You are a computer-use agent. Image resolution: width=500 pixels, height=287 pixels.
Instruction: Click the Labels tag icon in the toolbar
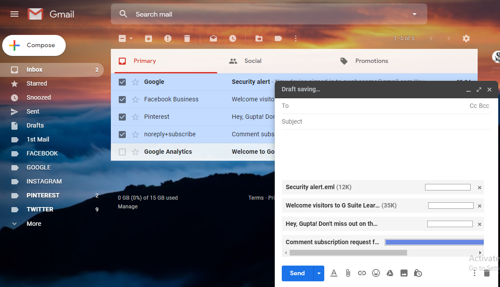click(x=278, y=38)
